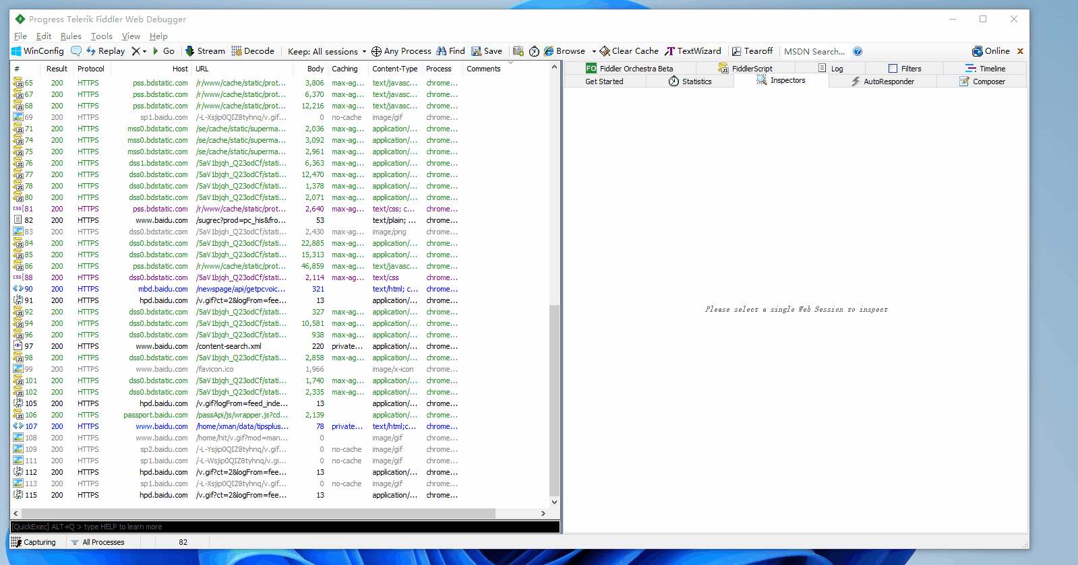Open the Rules menu
This screenshot has height=565, width=1078.
point(71,36)
